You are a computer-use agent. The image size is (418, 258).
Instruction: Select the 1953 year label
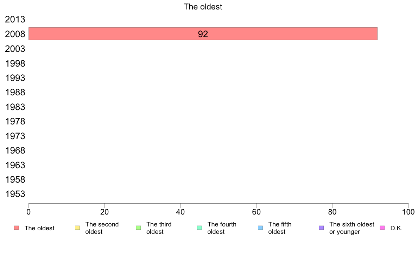tap(15, 194)
